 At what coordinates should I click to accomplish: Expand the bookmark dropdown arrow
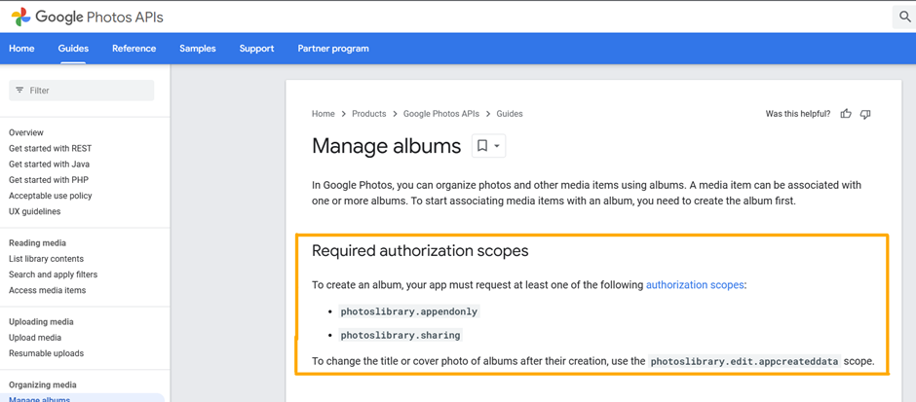tap(497, 146)
